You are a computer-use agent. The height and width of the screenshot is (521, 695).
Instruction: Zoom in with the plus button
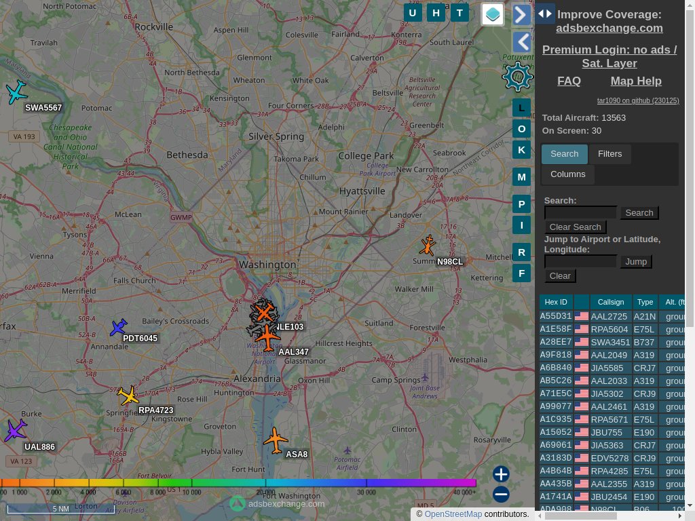(x=501, y=474)
